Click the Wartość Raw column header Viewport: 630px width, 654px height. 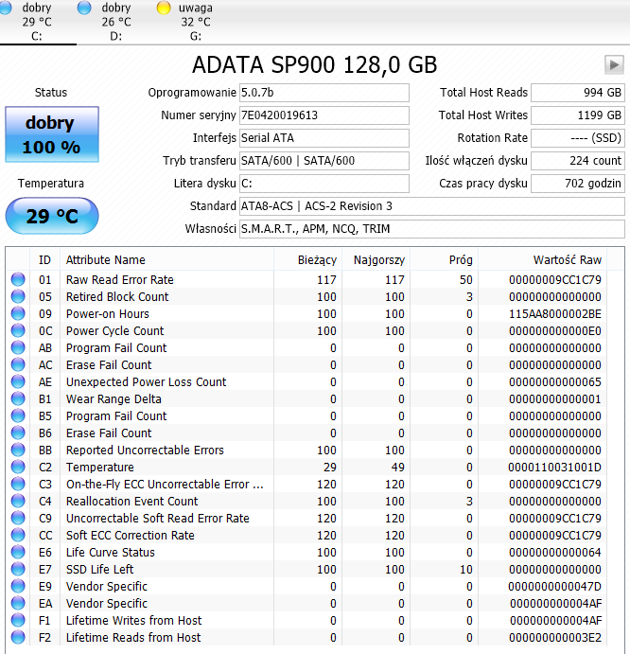point(542,260)
